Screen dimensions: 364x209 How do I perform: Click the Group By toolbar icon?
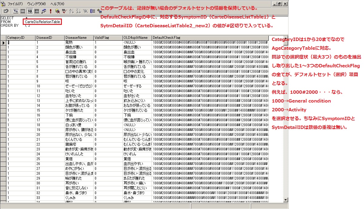click(x=93, y=11)
